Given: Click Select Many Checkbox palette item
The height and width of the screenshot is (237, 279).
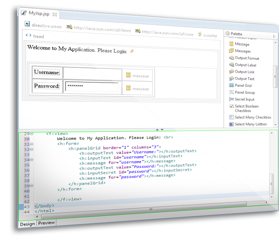Looking at the screenshot, I should point(253,118).
